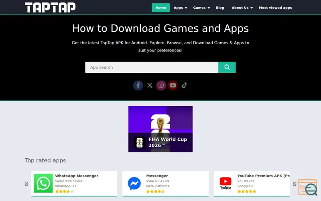321x201 pixels.
Task: Open the Messenger title link
Action: (x=157, y=176)
